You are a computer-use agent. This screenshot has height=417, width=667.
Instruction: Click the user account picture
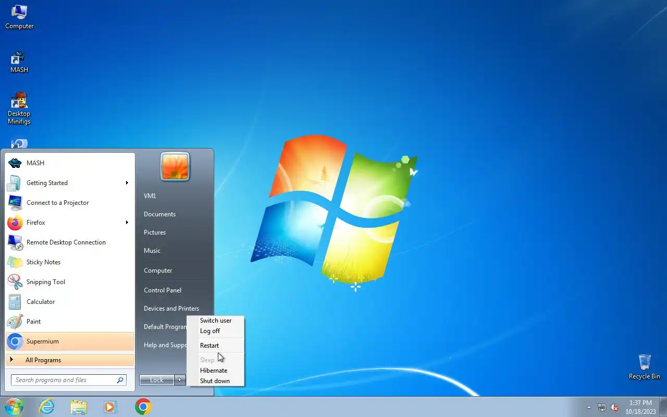pyautogui.click(x=175, y=167)
